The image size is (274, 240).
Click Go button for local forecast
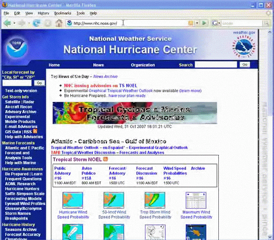pyautogui.click(x=39, y=83)
